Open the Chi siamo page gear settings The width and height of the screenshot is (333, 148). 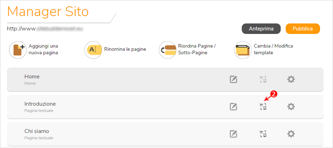[x=291, y=134]
